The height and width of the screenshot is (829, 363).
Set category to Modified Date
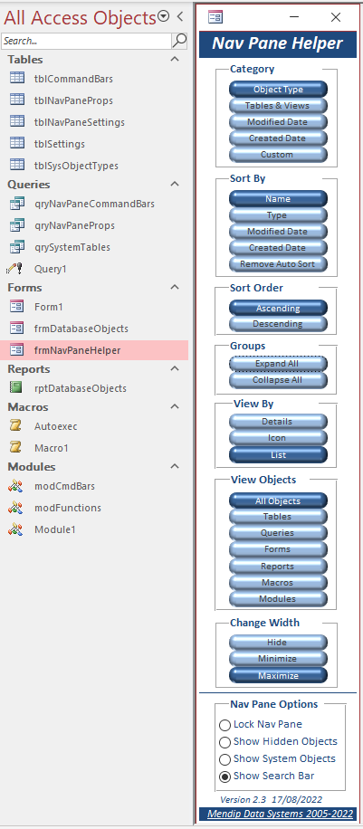pyautogui.click(x=278, y=121)
